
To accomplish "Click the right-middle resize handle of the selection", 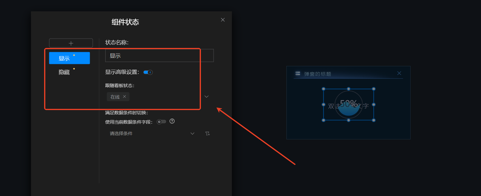I will (x=374, y=105).
